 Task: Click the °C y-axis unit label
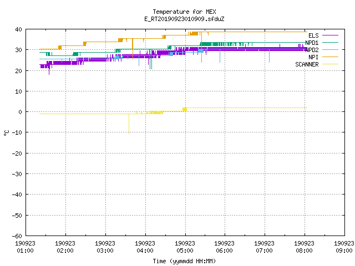(x=6, y=133)
